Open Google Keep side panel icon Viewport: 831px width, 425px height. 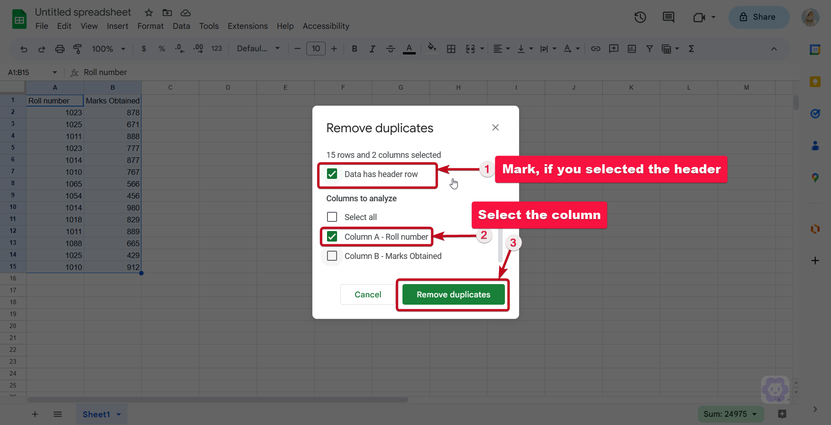coord(815,82)
